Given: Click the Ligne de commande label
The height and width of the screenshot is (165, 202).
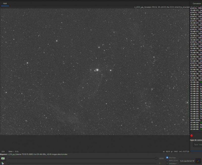Looking at the screenshot, I should pos(196,140).
